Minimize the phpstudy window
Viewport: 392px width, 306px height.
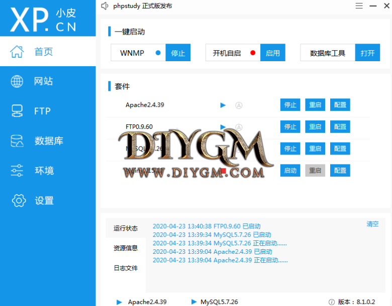pos(373,6)
